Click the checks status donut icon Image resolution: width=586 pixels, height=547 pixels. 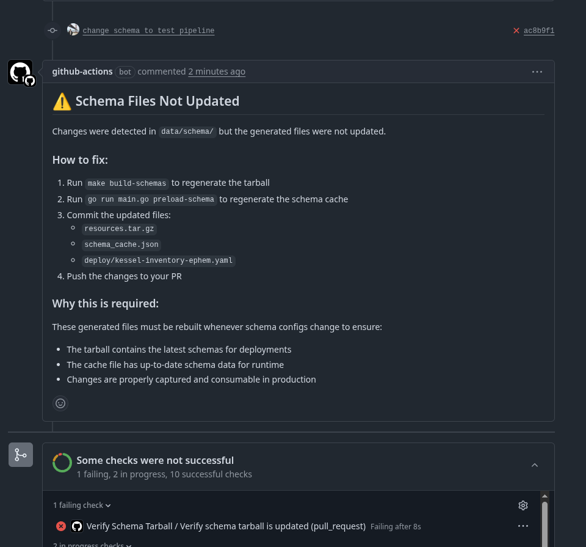coord(62,463)
